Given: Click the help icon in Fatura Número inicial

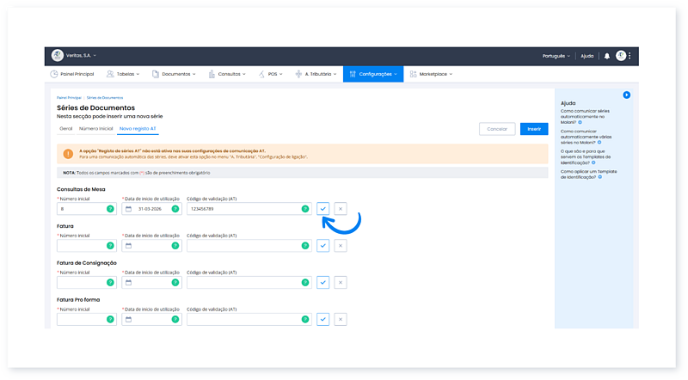Looking at the screenshot, I should point(110,246).
